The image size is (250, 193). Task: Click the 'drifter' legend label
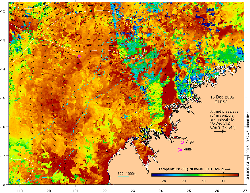coord(188,149)
